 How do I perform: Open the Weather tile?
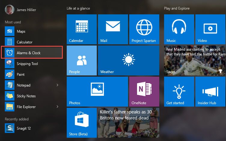129,60
